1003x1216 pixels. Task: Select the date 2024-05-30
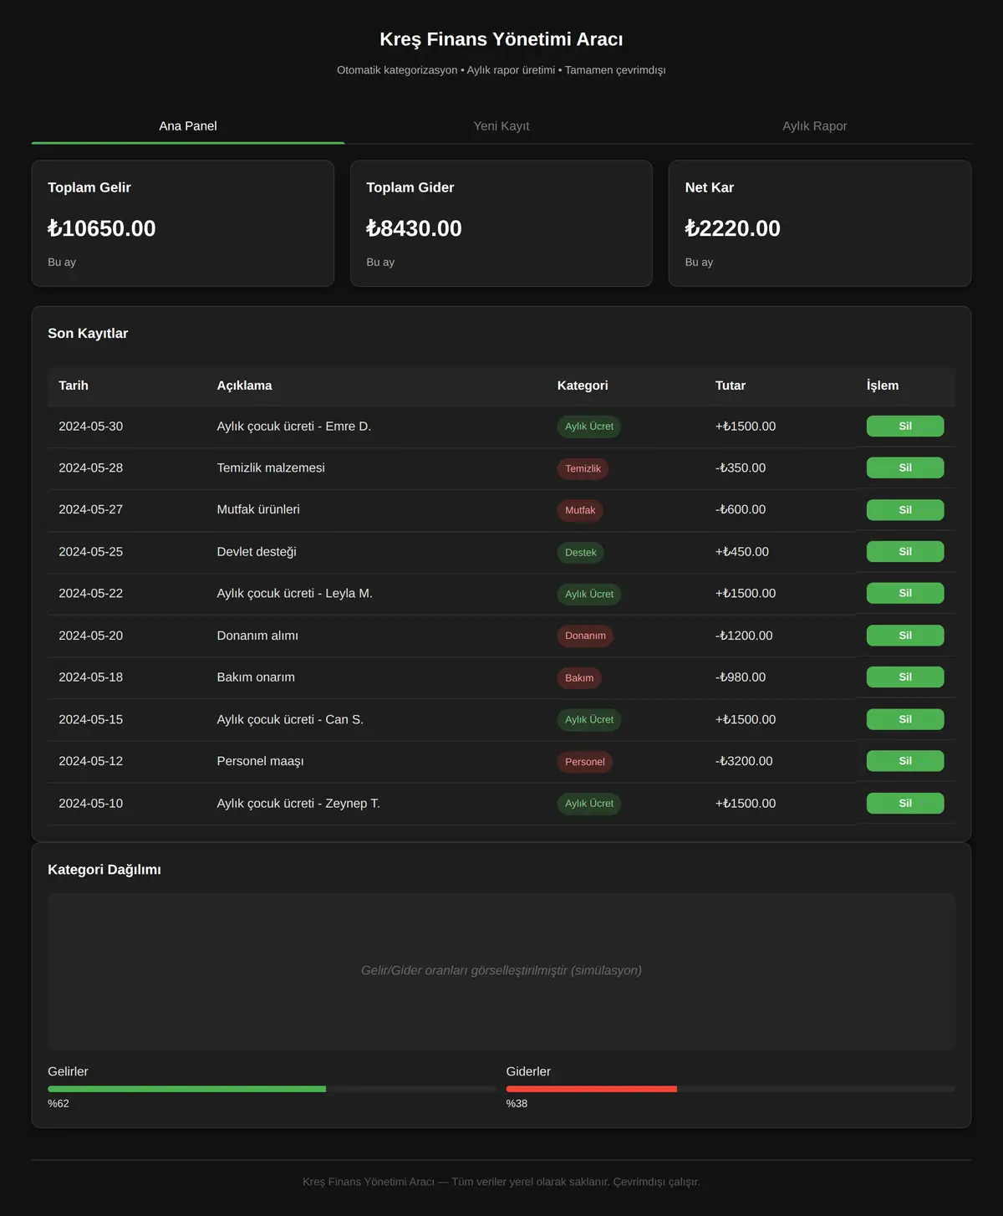(x=90, y=427)
